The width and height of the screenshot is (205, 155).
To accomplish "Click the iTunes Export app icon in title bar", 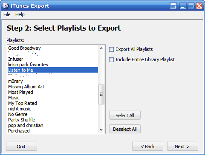I will click(x=6, y=6).
